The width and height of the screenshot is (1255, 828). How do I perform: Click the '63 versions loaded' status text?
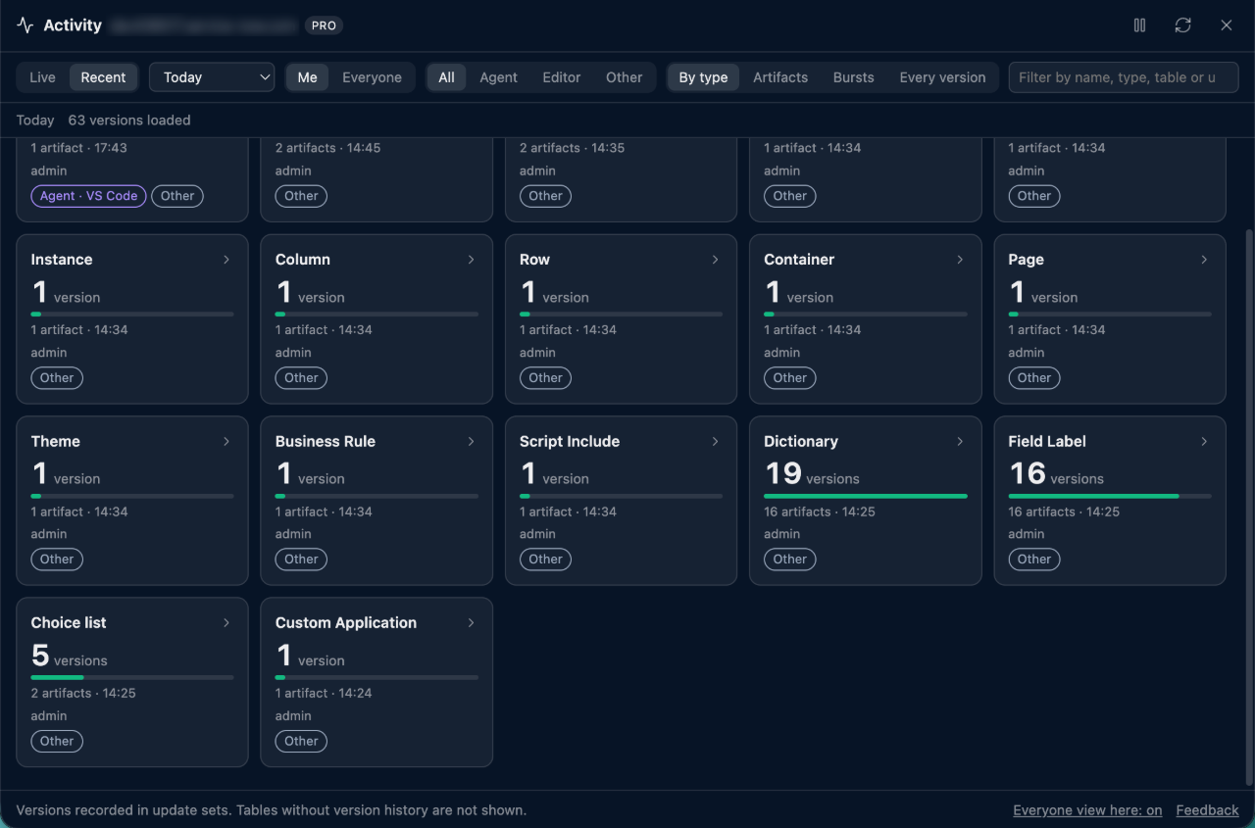pyautogui.click(x=129, y=121)
